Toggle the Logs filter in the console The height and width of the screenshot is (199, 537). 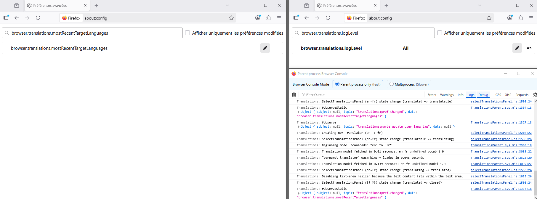point(471,95)
